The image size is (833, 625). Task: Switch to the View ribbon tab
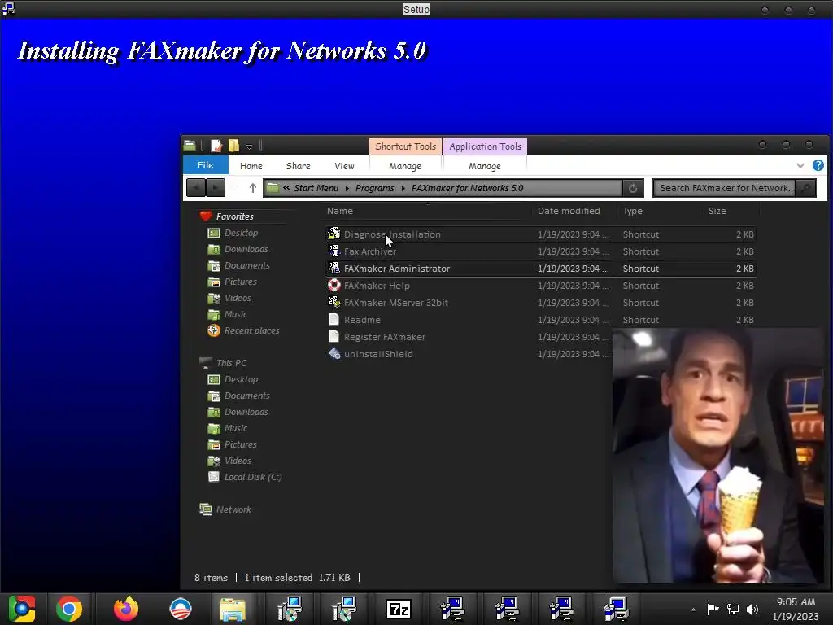(x=344, y=166)
